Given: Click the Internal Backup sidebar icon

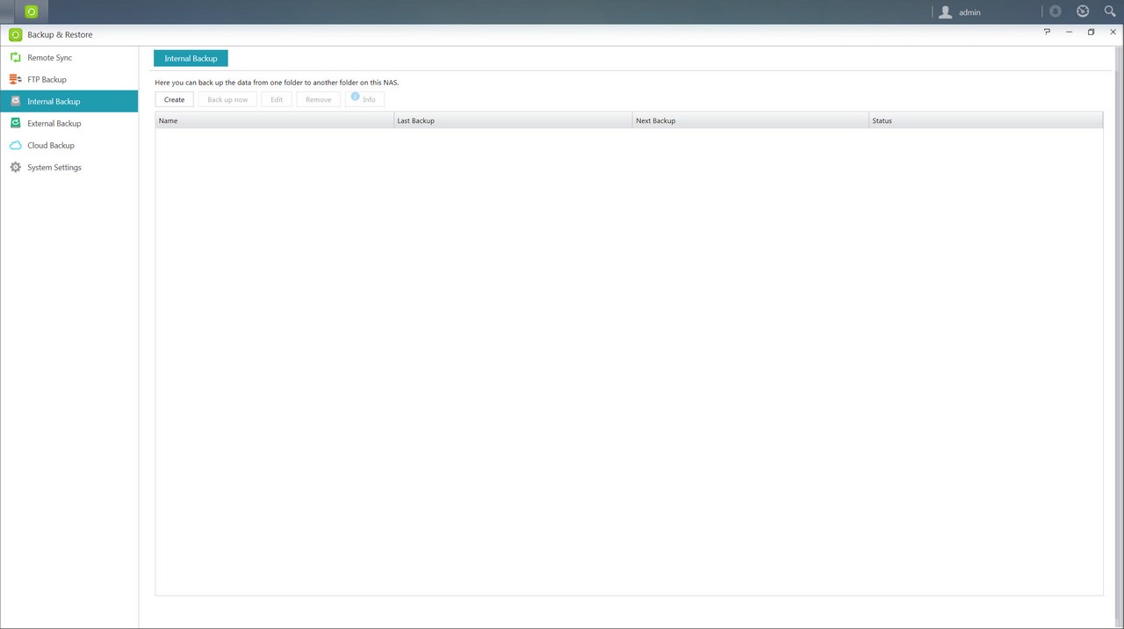Looking at the screenshot, I should [15, 101].
